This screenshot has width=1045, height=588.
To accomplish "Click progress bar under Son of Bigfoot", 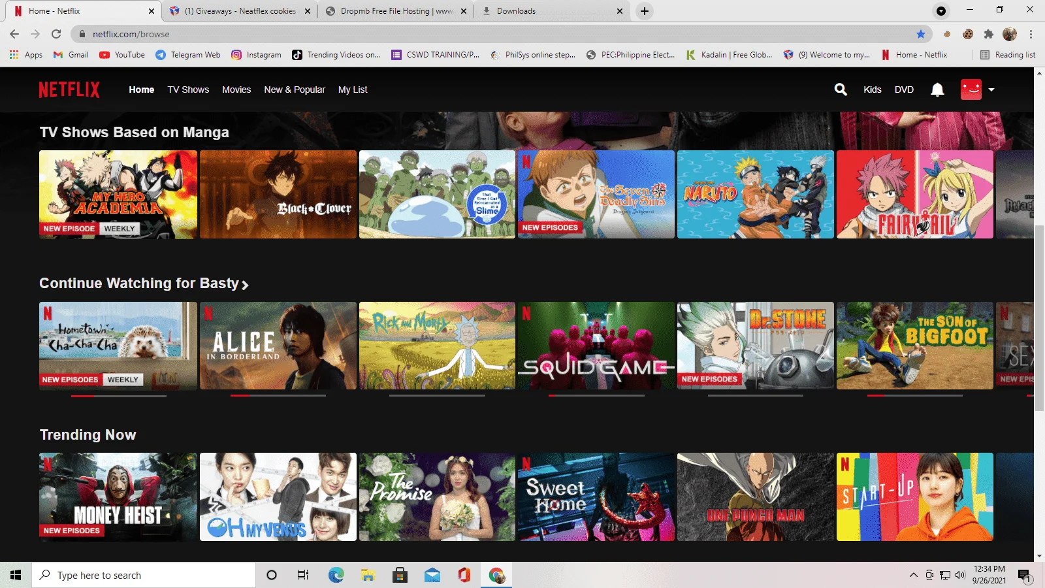I will click(915, 395).
